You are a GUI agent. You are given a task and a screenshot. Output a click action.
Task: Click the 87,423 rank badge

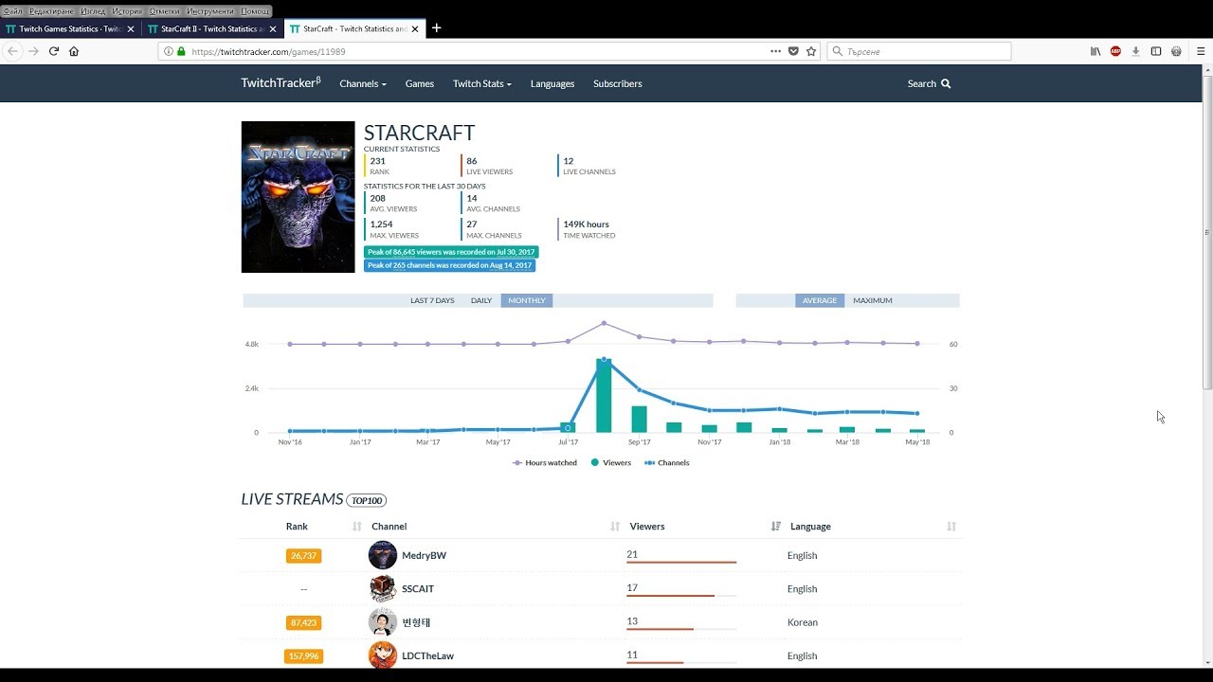pos(303,622)
